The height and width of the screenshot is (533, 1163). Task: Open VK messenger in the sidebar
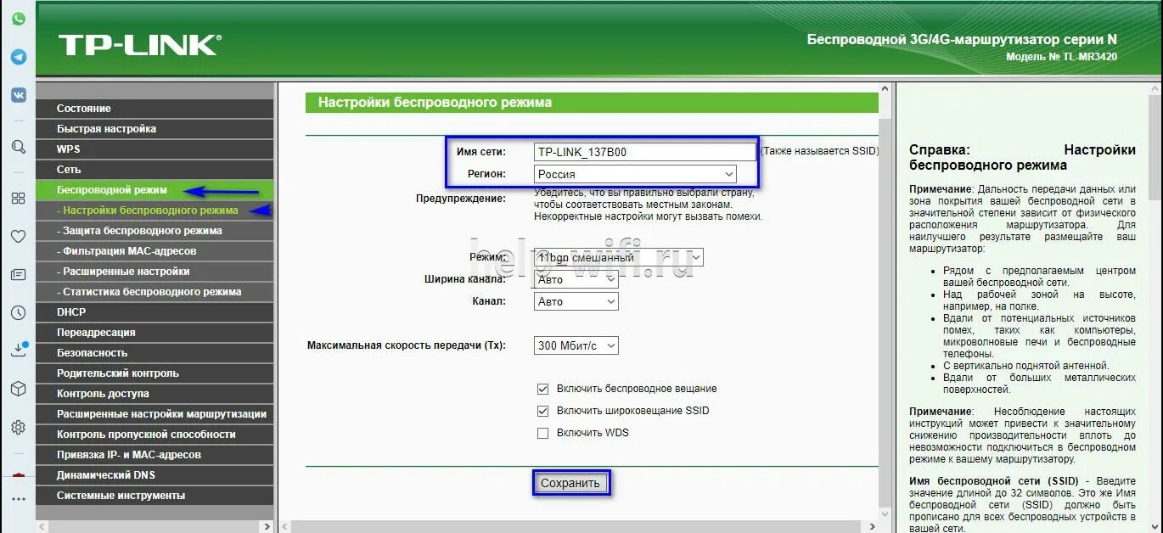(x=18, y=95)
